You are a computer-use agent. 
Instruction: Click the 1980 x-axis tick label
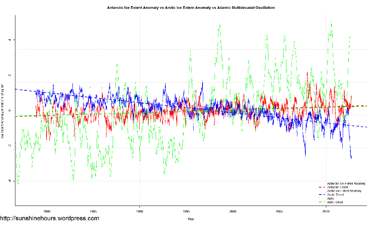click(47, 211)
